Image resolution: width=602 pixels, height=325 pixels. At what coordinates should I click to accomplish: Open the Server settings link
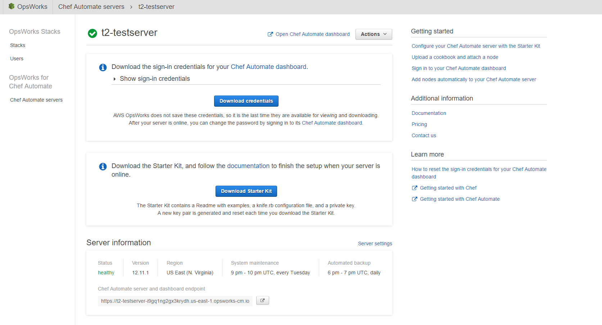pyautogui.click(x=375, y=243)
